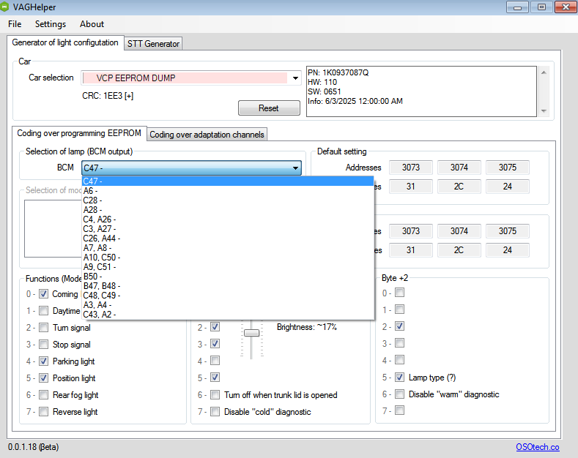Choose 'C26, A44 -' from the BCM list
The width and height of the screenshot is (578, 458).
coord(228,239)
